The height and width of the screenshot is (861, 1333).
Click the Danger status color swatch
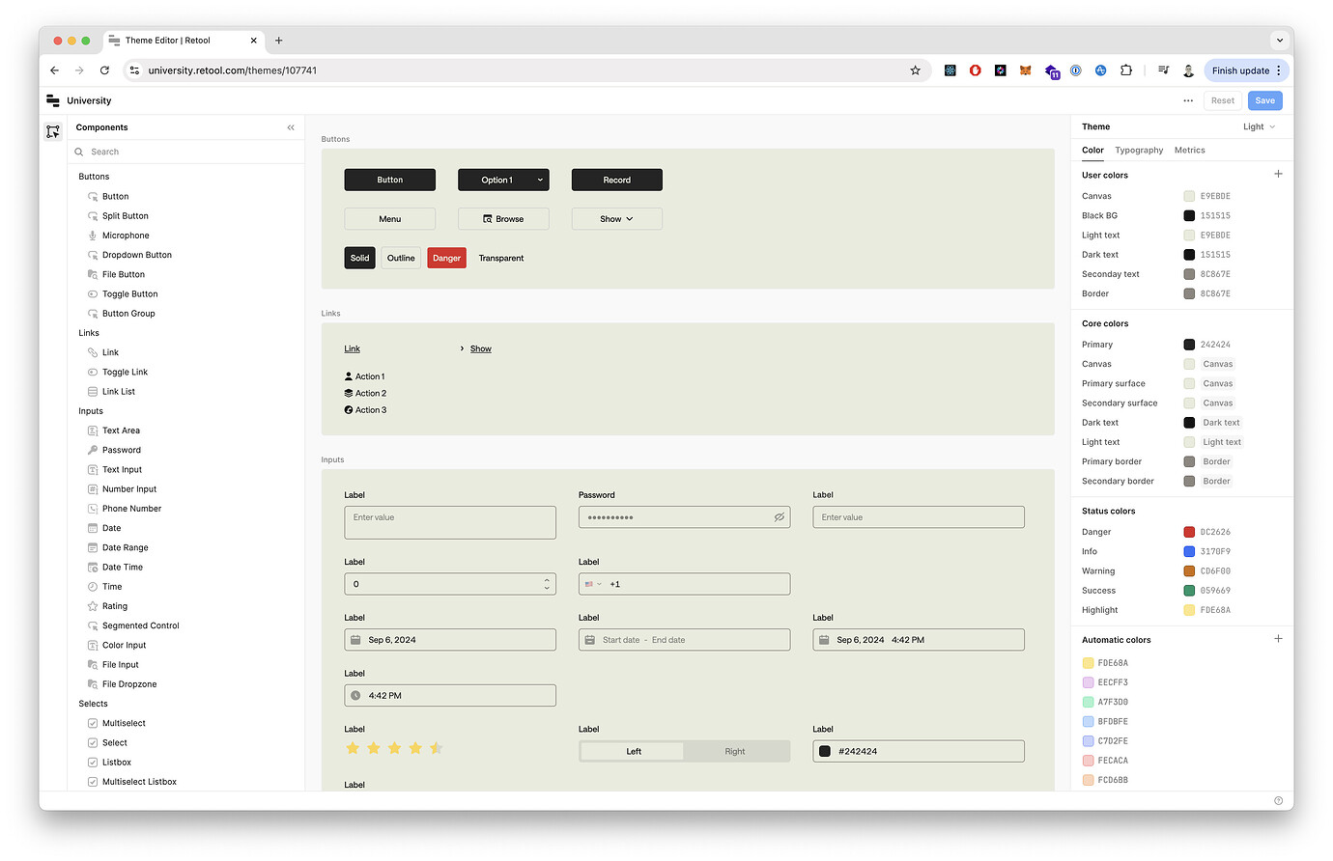point(1189,532)
